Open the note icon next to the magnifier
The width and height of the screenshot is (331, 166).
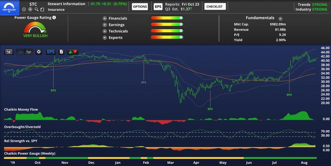pyautogui.click(x=42, y=10)
